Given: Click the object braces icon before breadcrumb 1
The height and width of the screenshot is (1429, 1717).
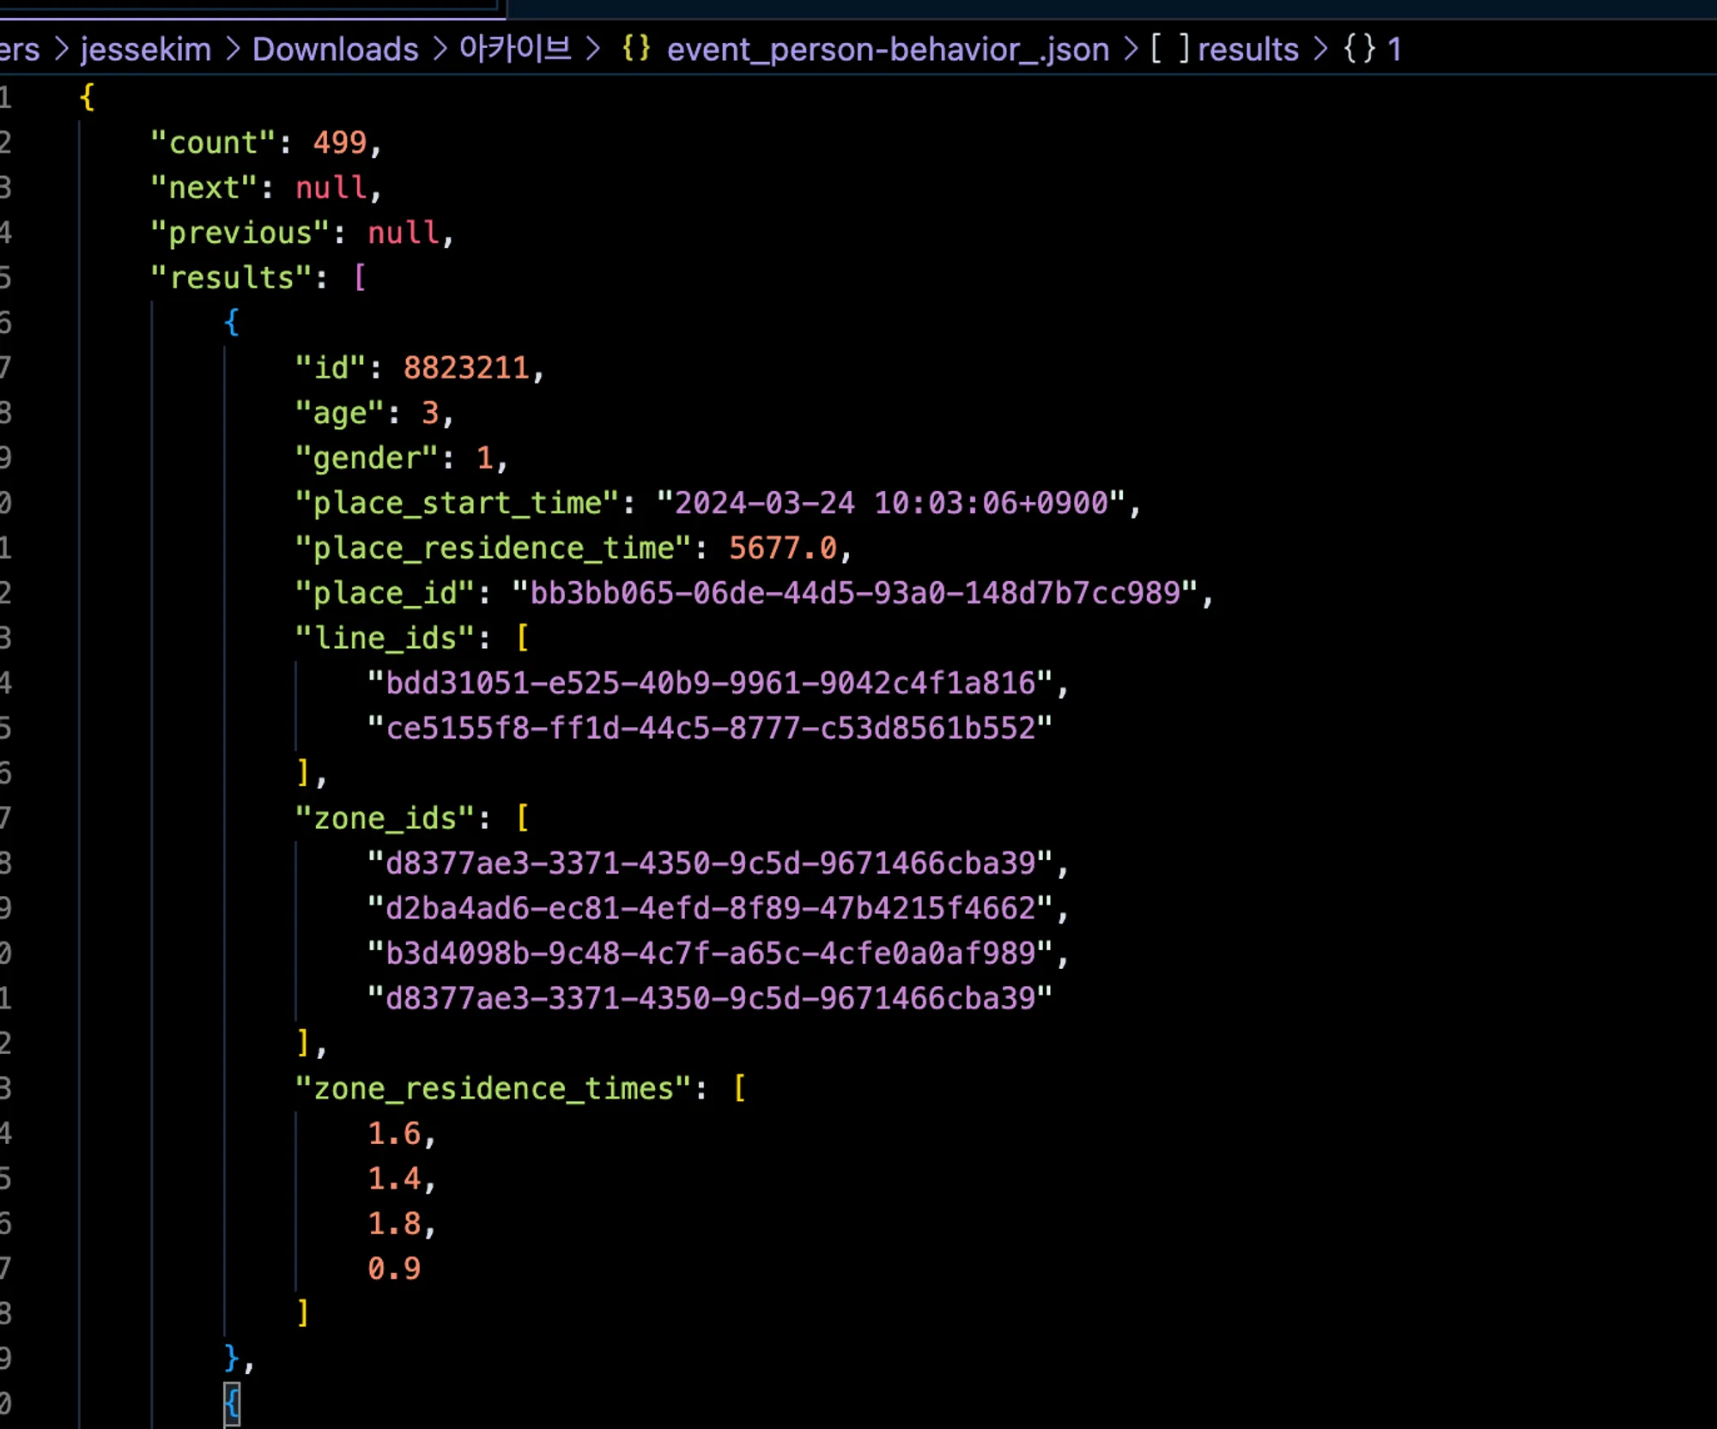Looking at the screenshot, I should click(1360, 49).
